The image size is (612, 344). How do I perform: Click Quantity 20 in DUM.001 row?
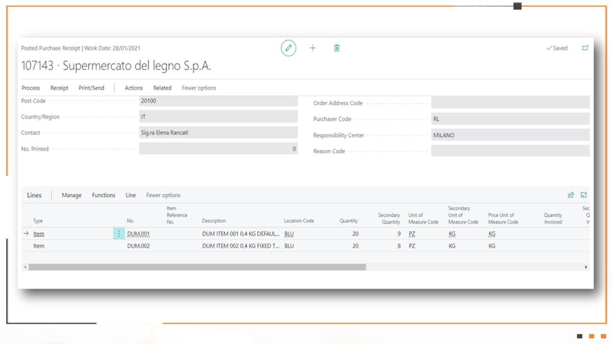tap(355, 234)
